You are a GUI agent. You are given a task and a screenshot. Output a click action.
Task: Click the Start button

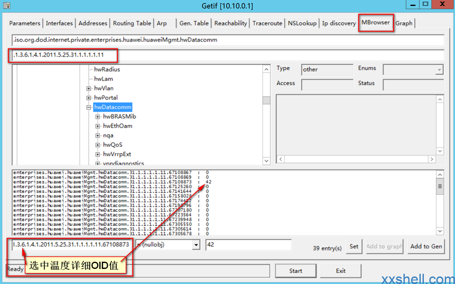[x=295, y=271]
